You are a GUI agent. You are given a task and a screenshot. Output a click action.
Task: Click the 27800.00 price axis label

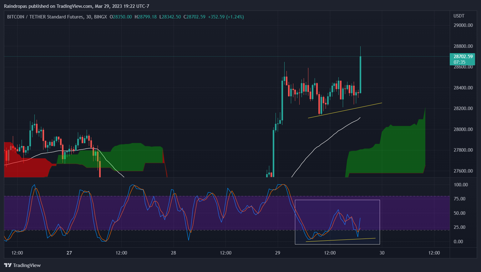[x=463, y=150]
